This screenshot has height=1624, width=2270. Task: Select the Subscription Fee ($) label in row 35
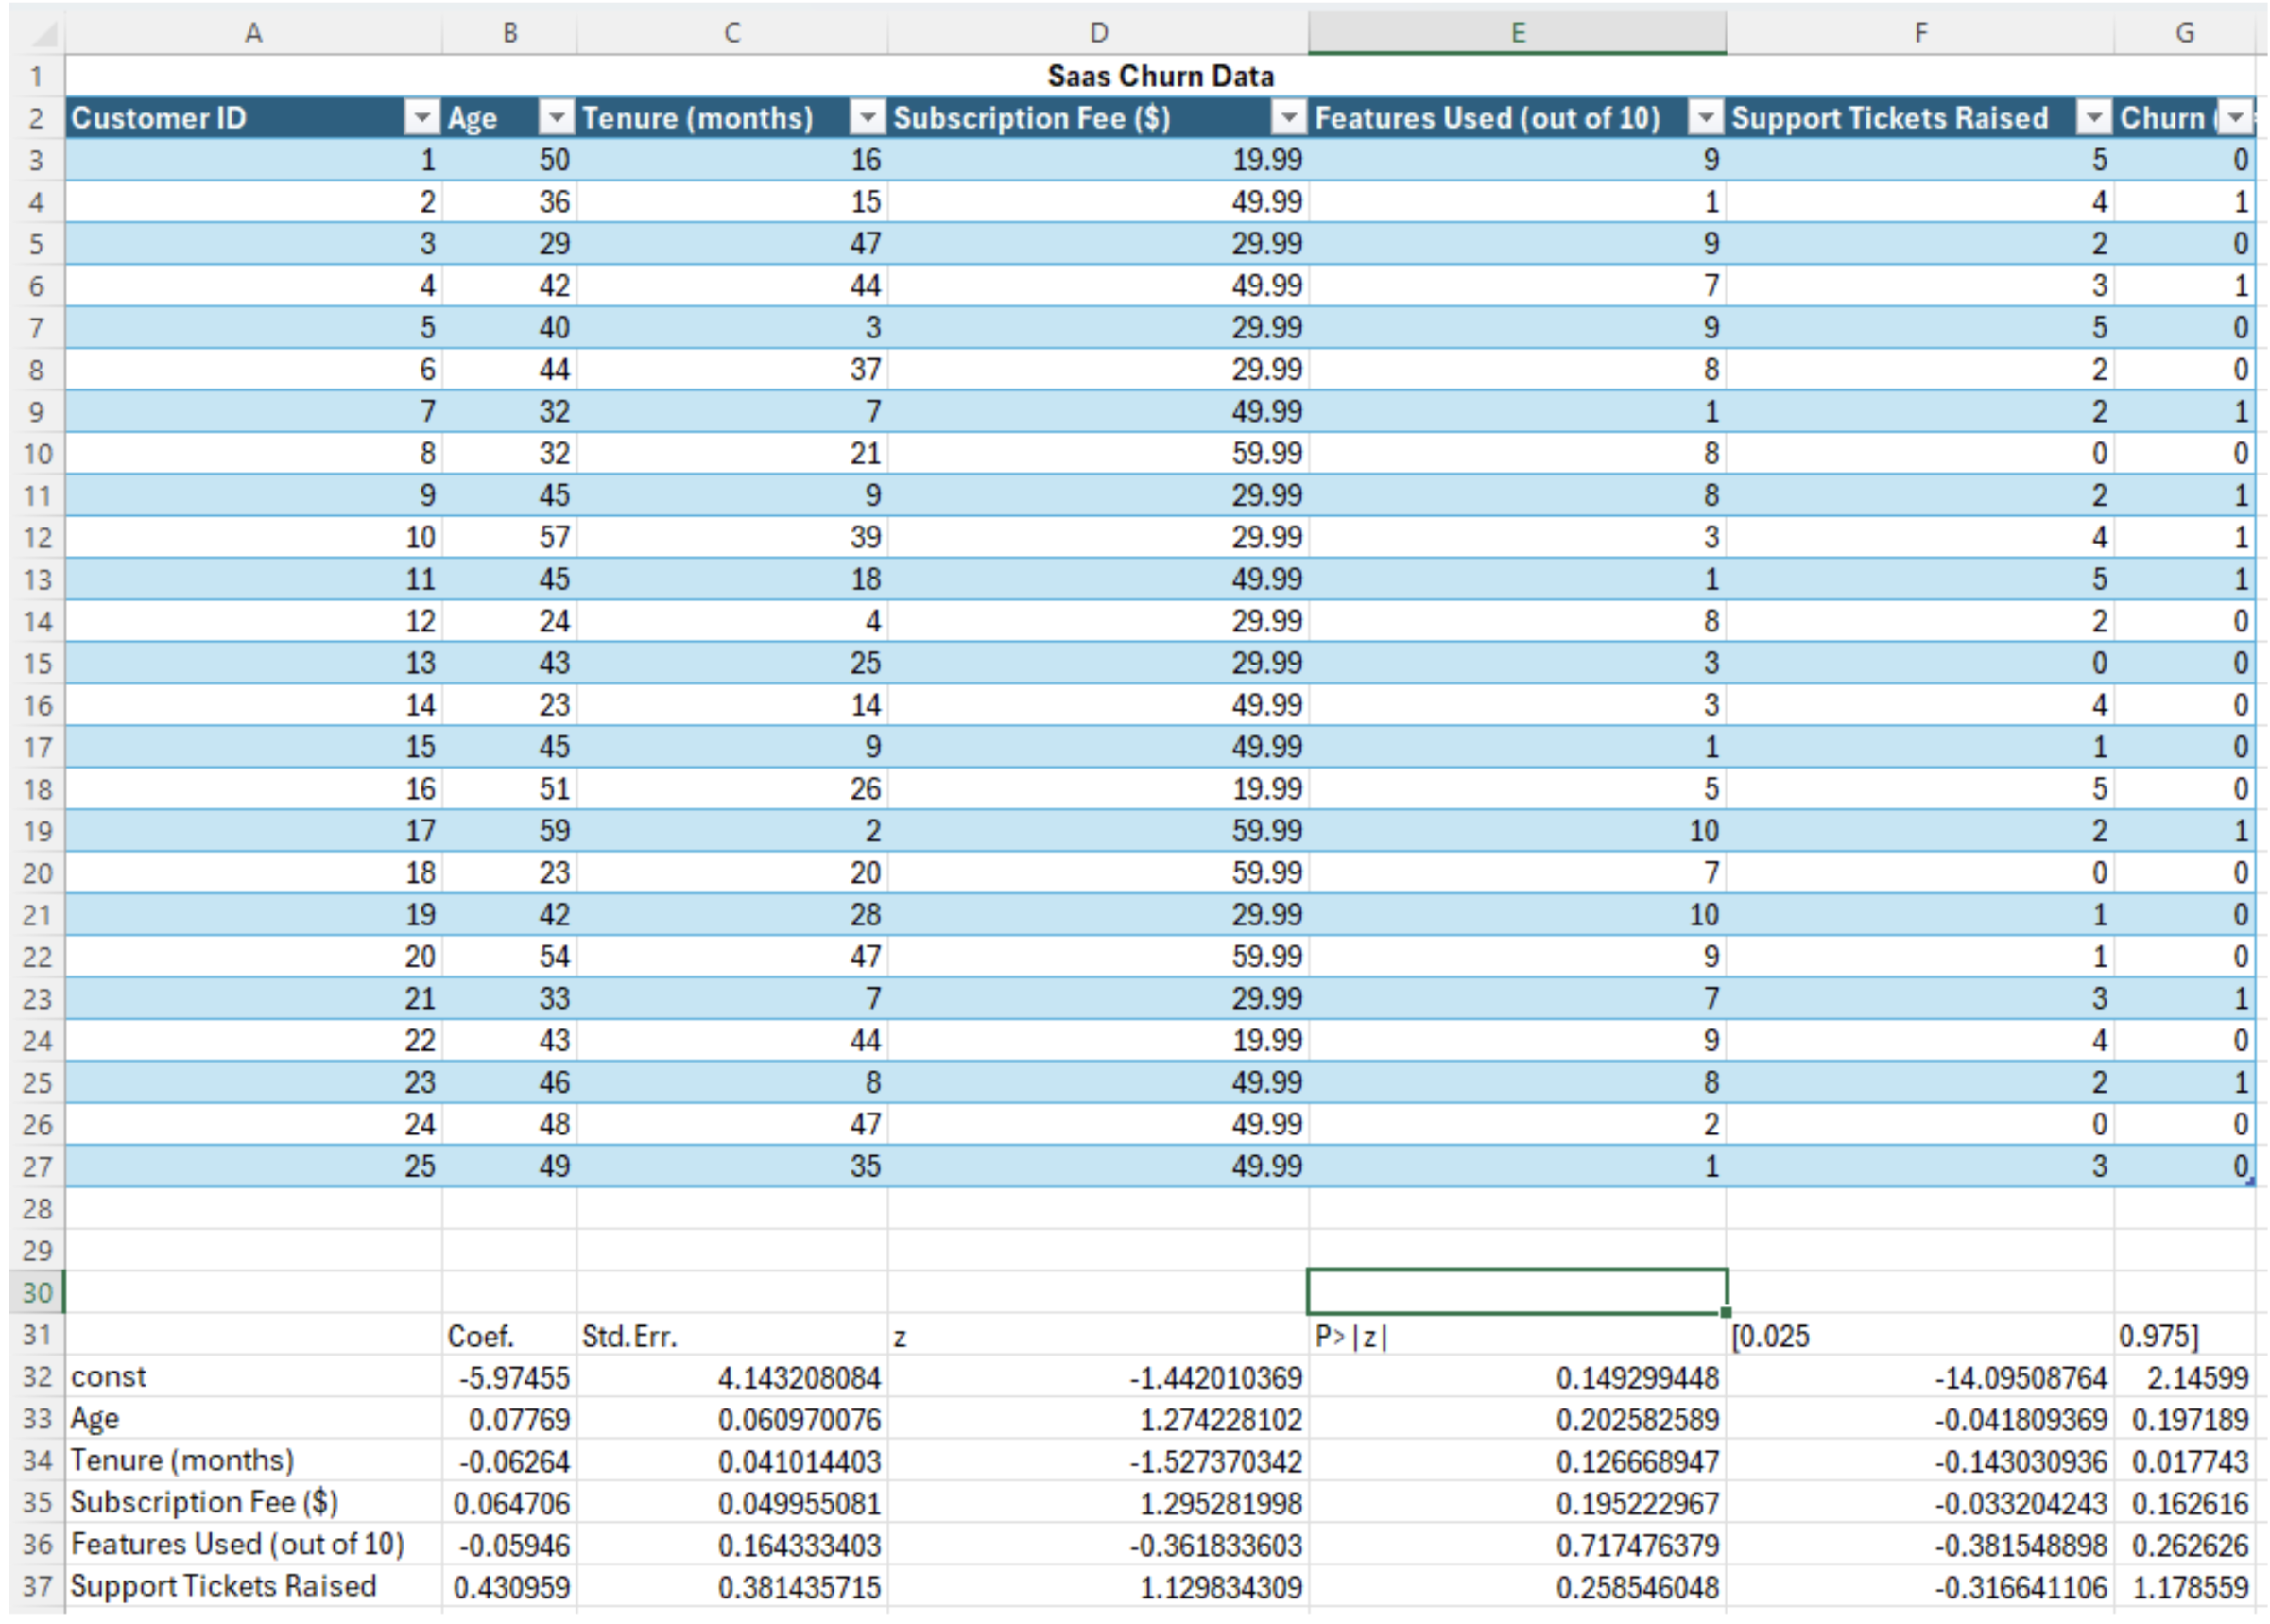(254, 1503)
